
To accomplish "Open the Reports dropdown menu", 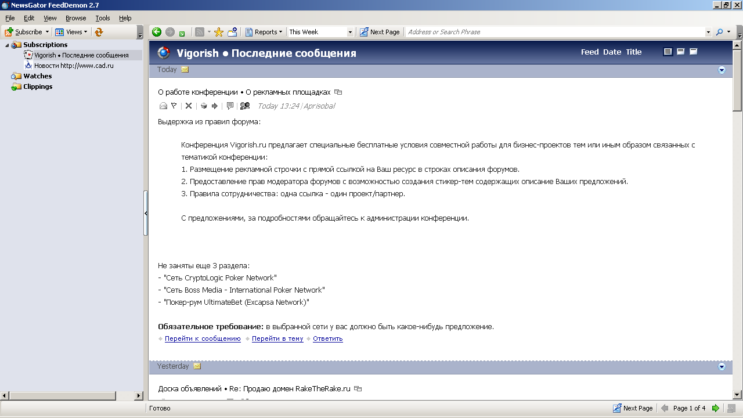I will tap(264, 32).
